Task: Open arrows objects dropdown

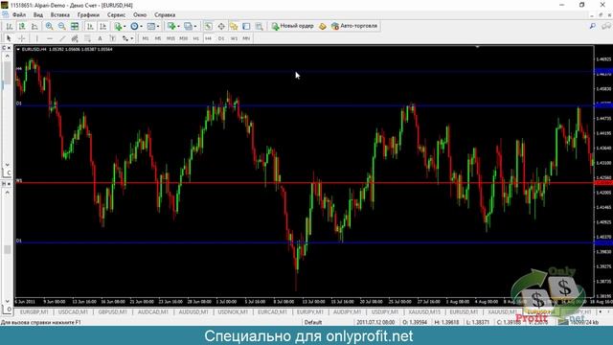Action: [127, 38]
